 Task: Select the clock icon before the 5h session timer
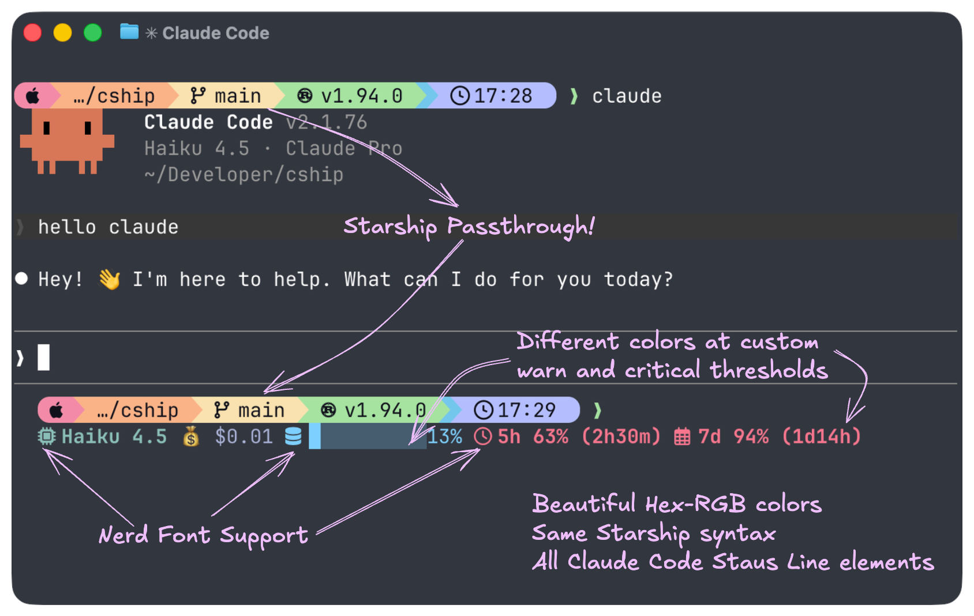(483, 437)
